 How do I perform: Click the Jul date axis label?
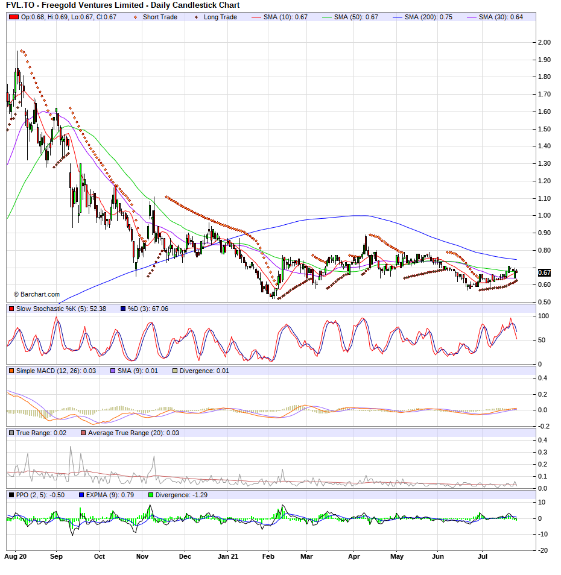click(x=483, y=556)
